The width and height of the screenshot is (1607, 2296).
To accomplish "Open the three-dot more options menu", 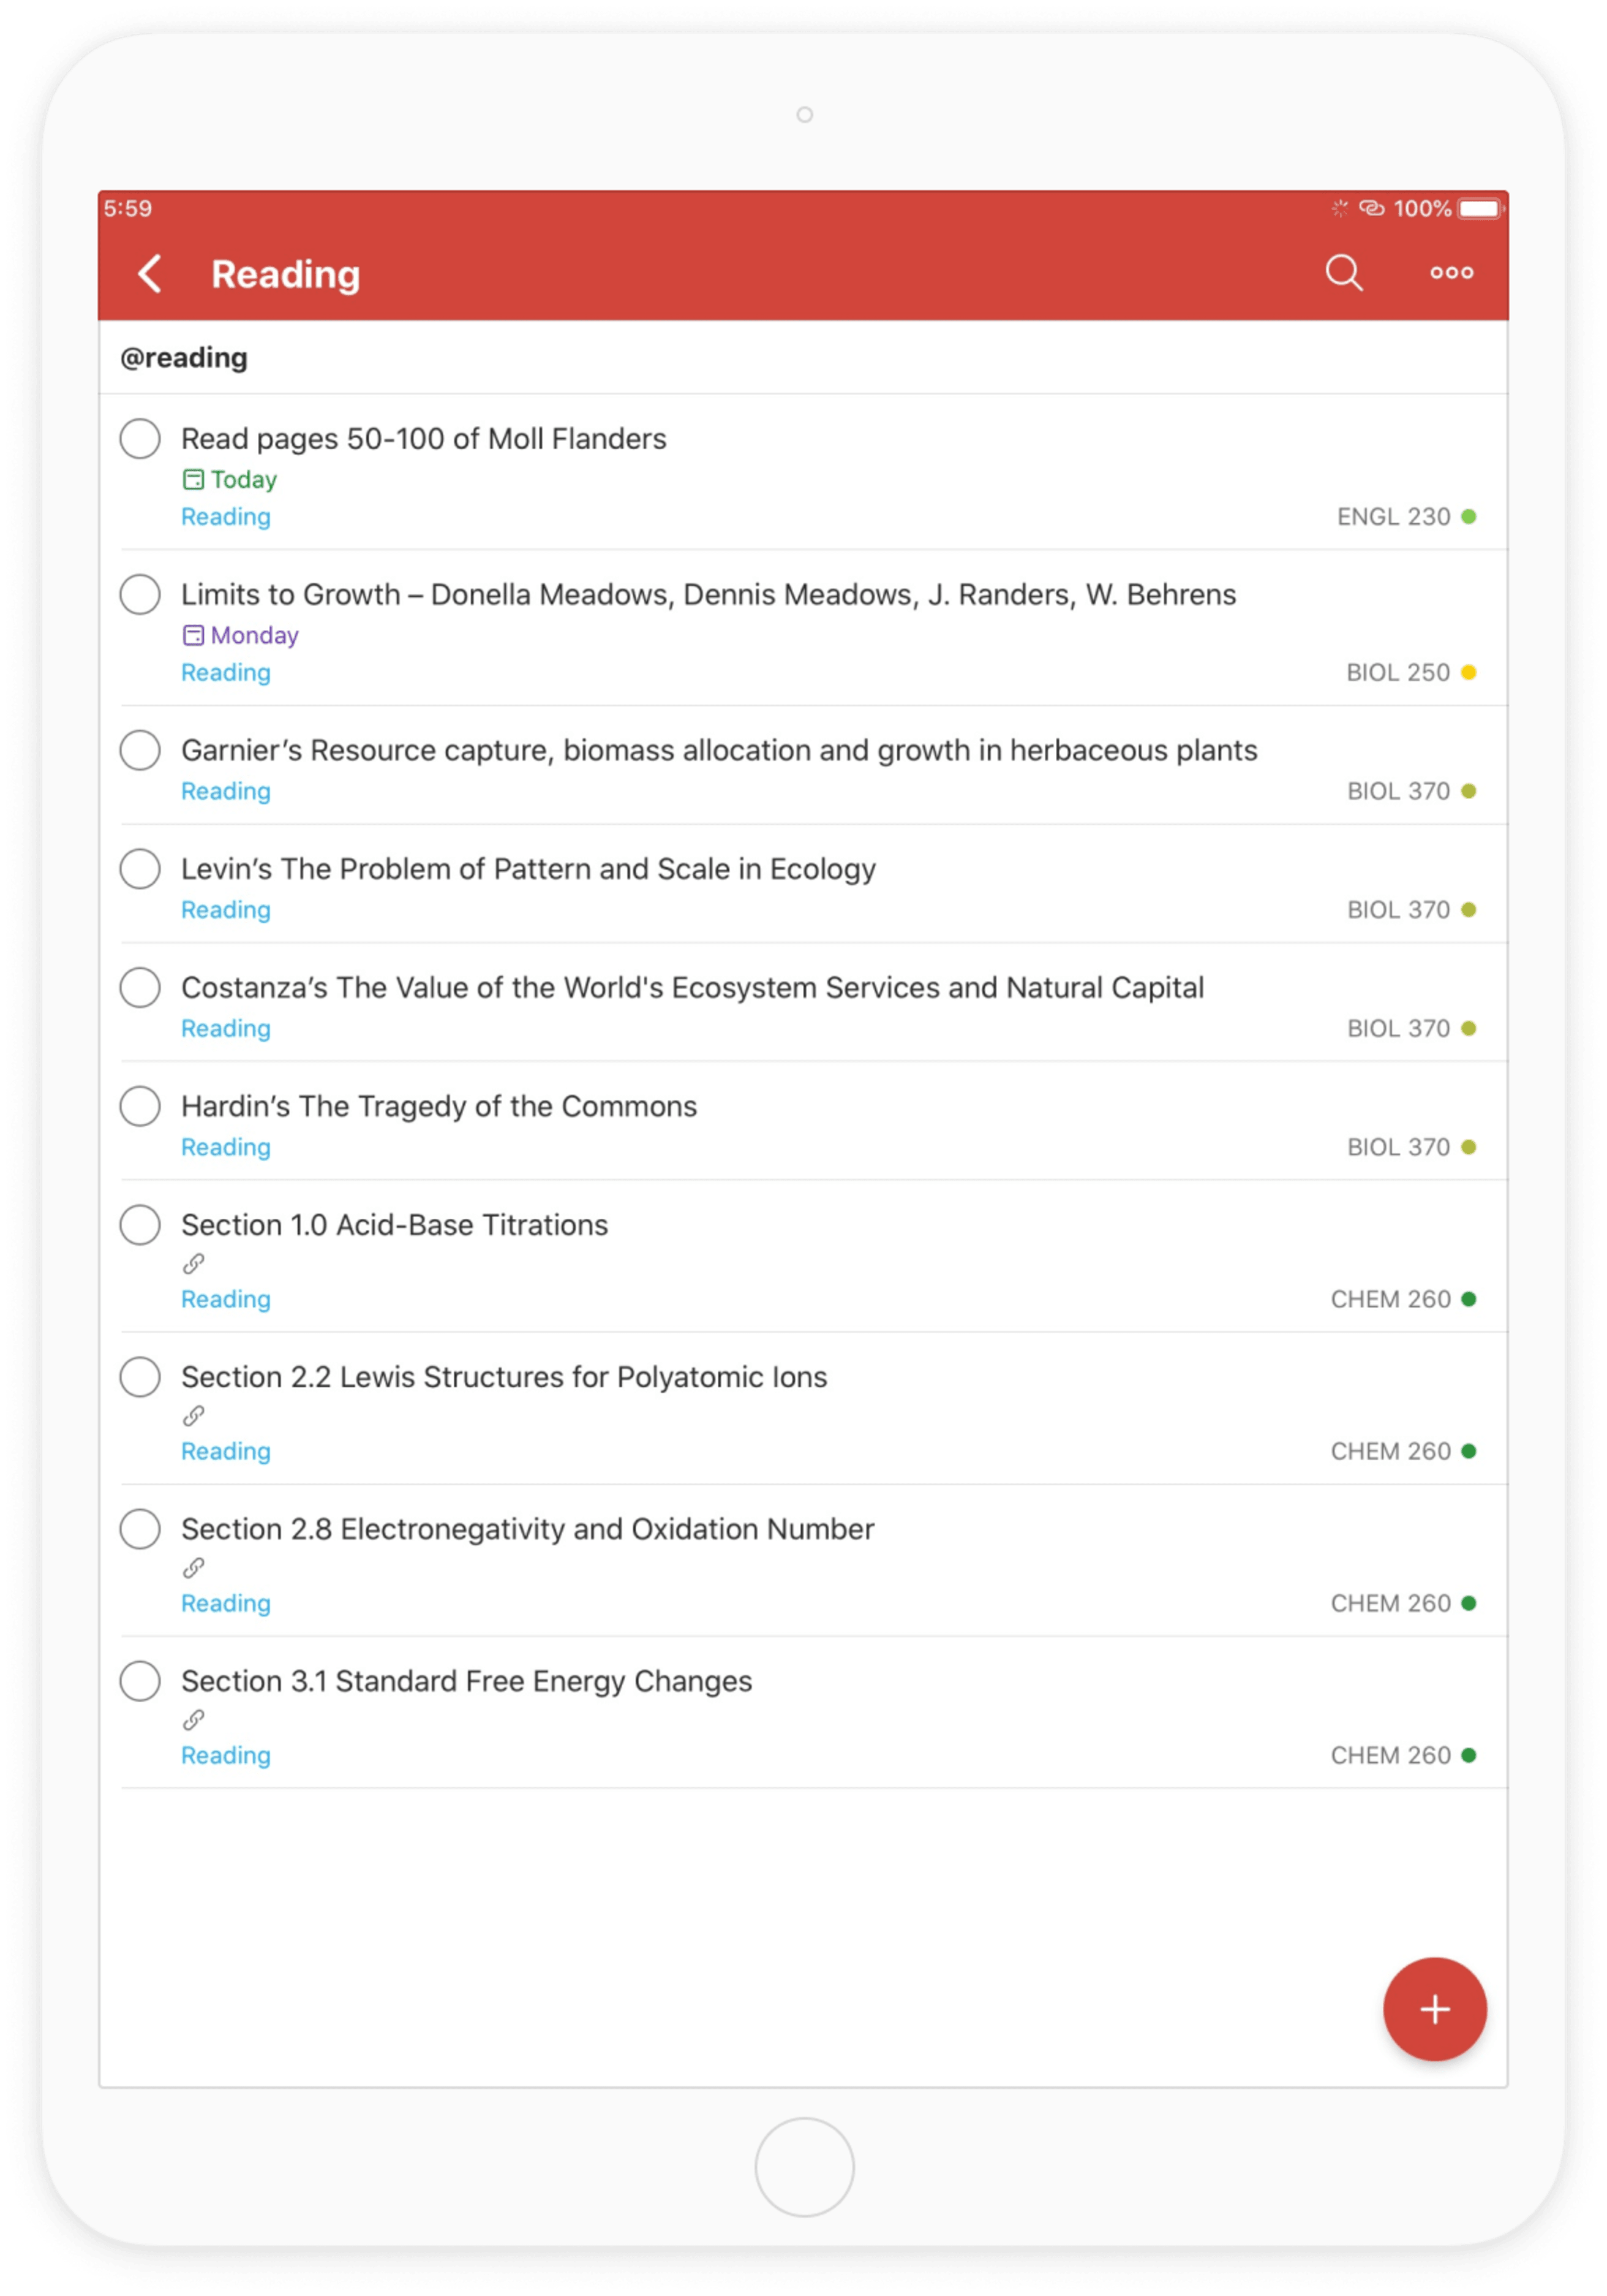I will point(1451,272).
